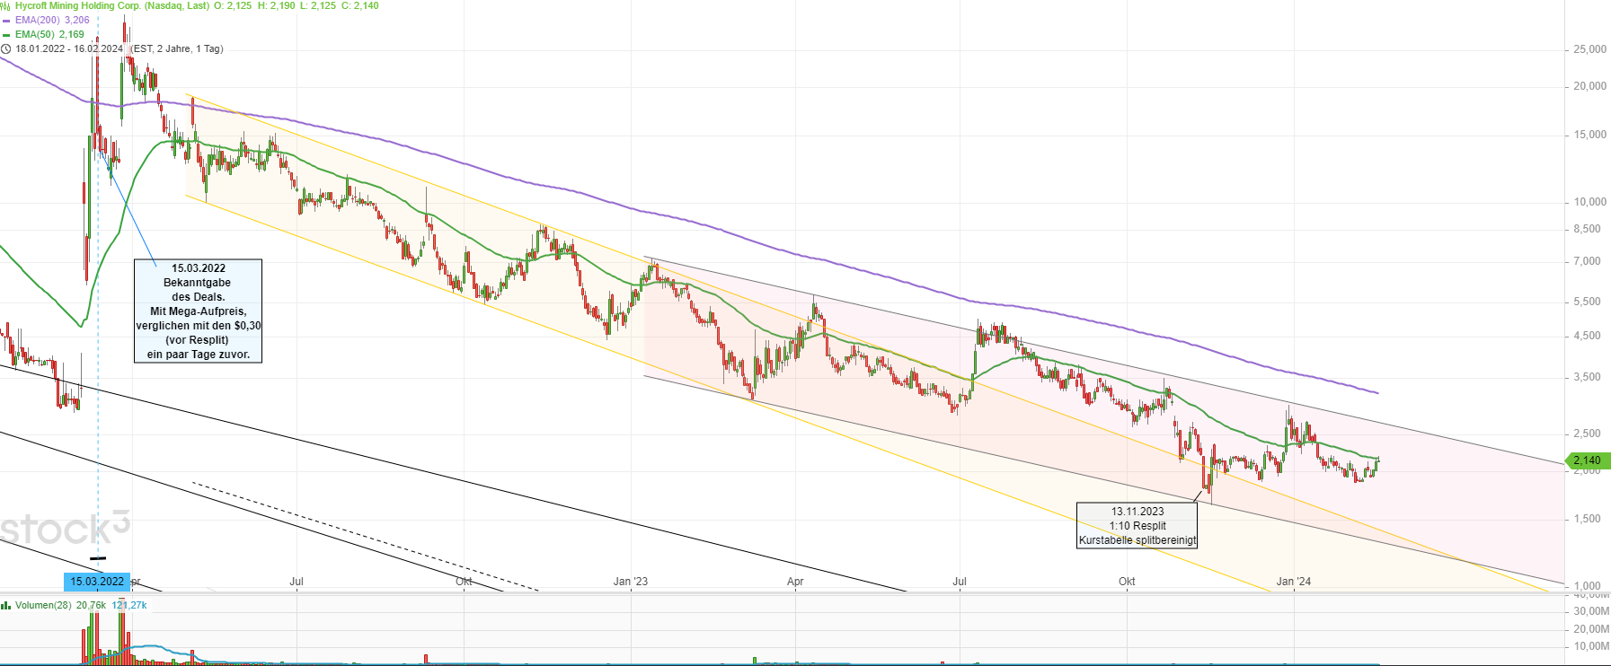Open the Volumen(28) indicator label
The image size is (1611, 666).
pos(43,606)
